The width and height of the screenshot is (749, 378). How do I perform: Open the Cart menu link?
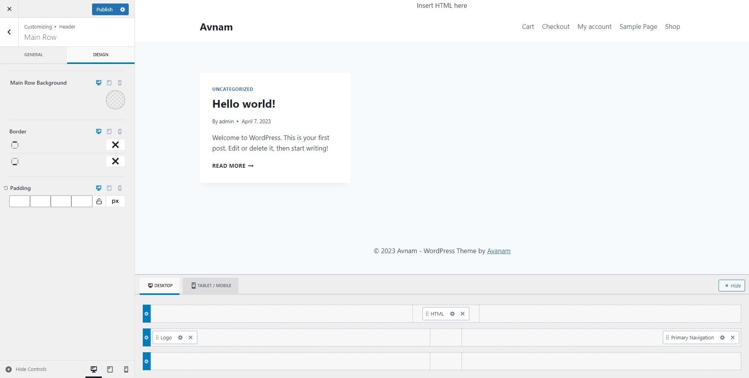(528, 27)
